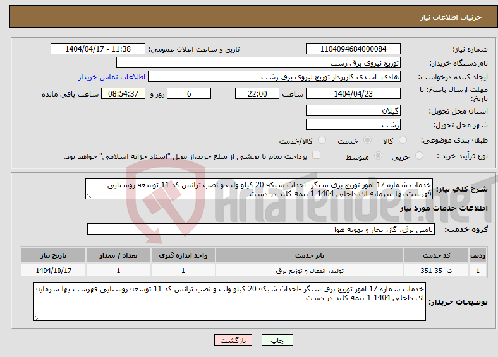Click the اطلاعات خدمات مورد نیاز heading

[x=444, y=208]
